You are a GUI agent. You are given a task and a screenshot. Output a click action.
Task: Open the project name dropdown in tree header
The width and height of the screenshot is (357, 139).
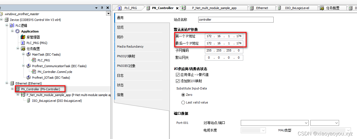(108, 14)
